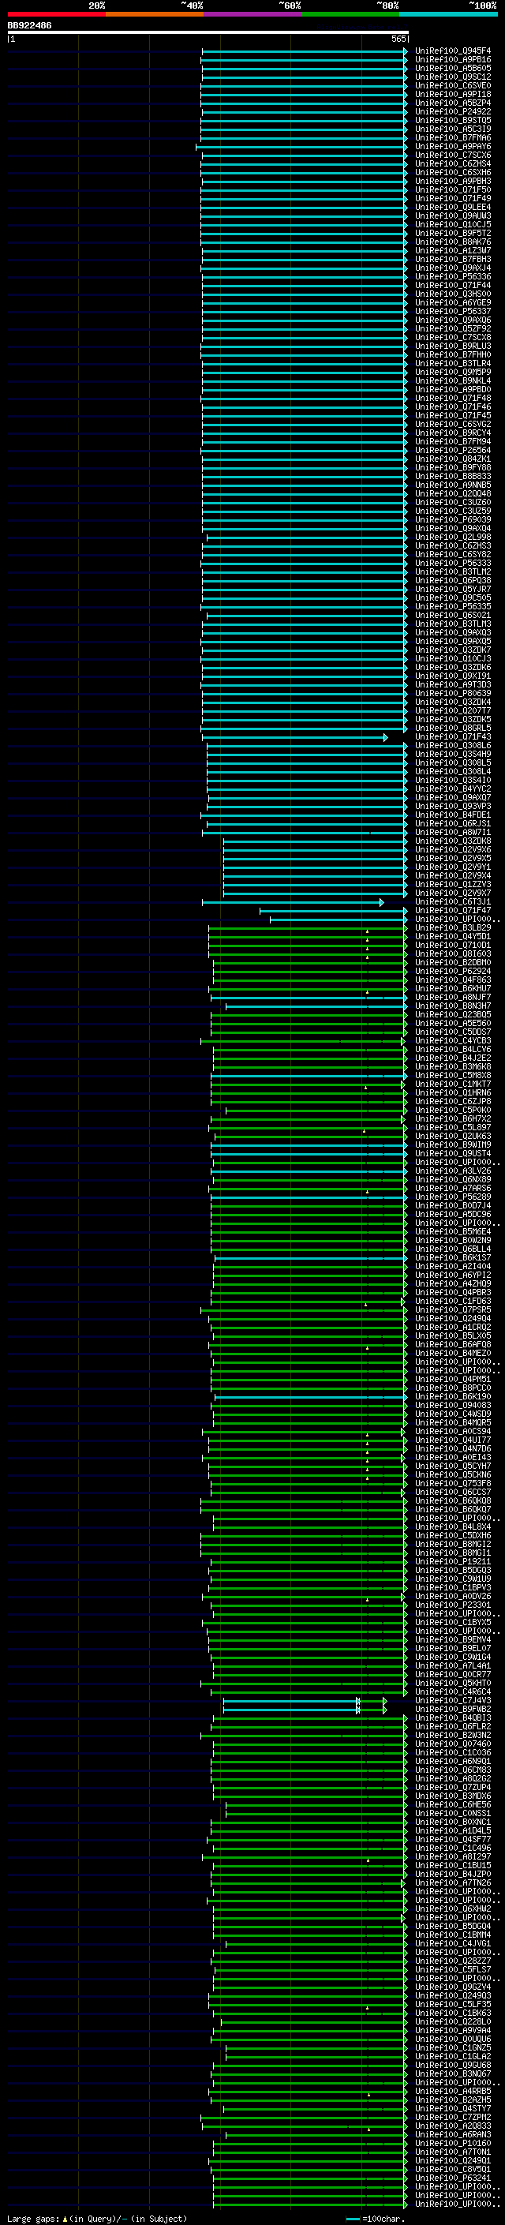Click the white query sequence bar
Viewport: 505px width, 2225px height.
point(208,33)
